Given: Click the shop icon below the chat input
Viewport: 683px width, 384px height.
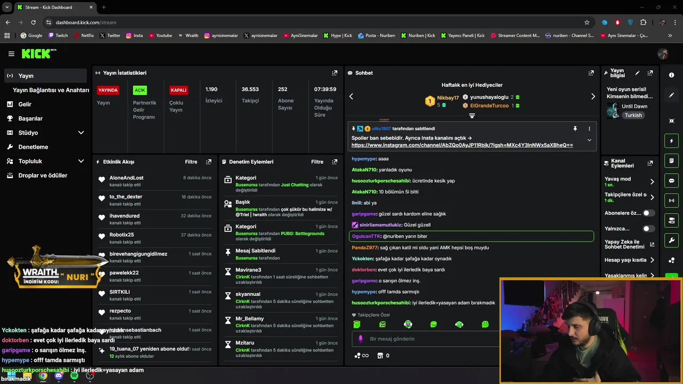Looking at the screenshot, I should click(x=380, y=355).
